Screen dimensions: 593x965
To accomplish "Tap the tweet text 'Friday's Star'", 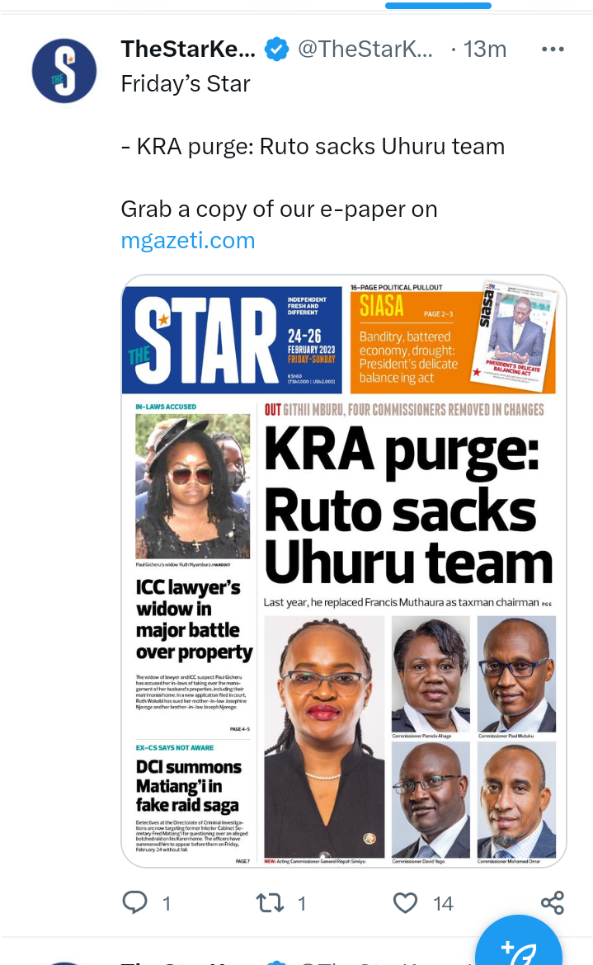I will coord(186,83).
